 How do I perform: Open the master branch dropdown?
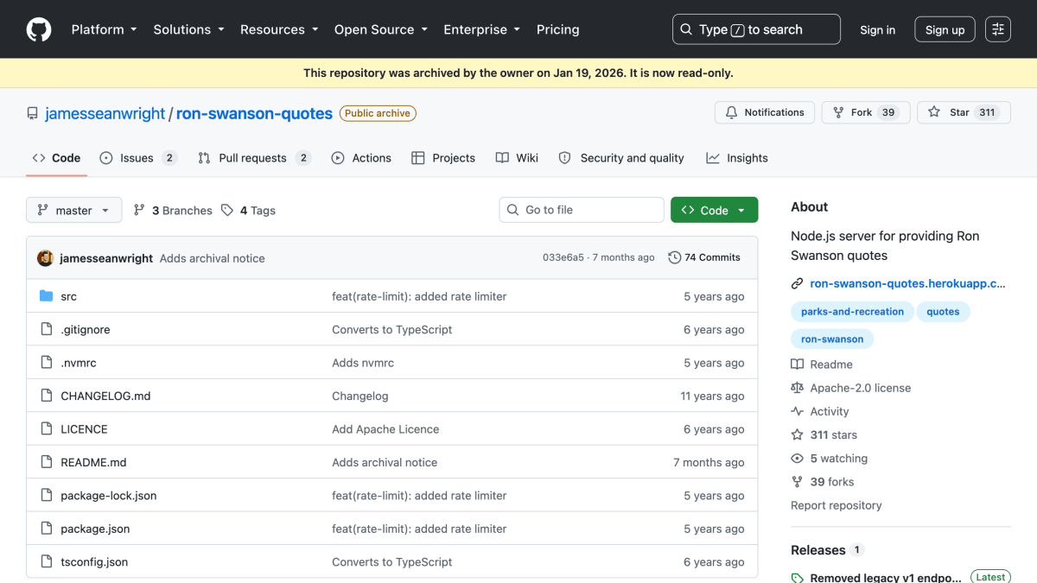click(73, 210)
